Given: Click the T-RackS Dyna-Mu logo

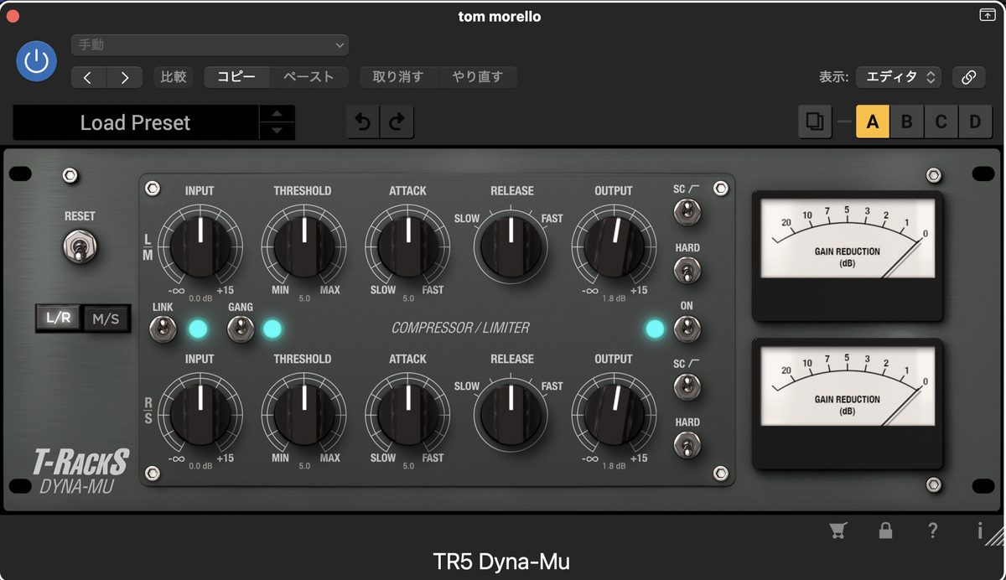Looking at the screenshot, I should tap(80, 472).
